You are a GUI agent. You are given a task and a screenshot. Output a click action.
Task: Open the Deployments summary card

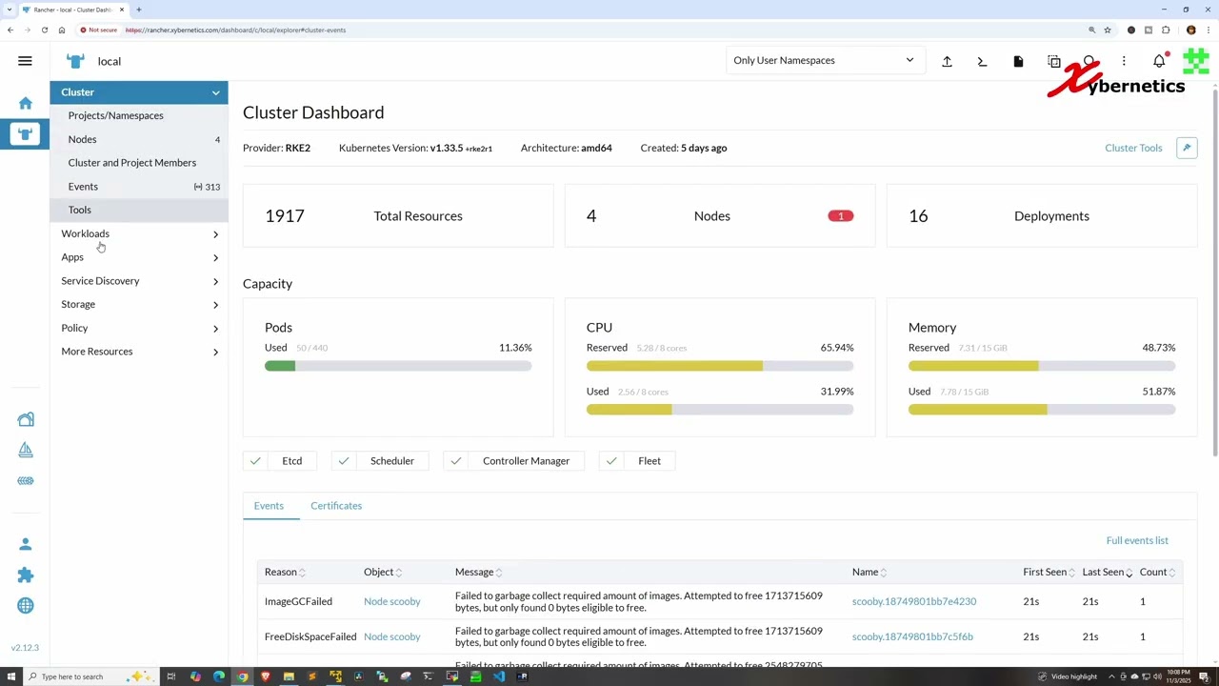[1042, 216]
